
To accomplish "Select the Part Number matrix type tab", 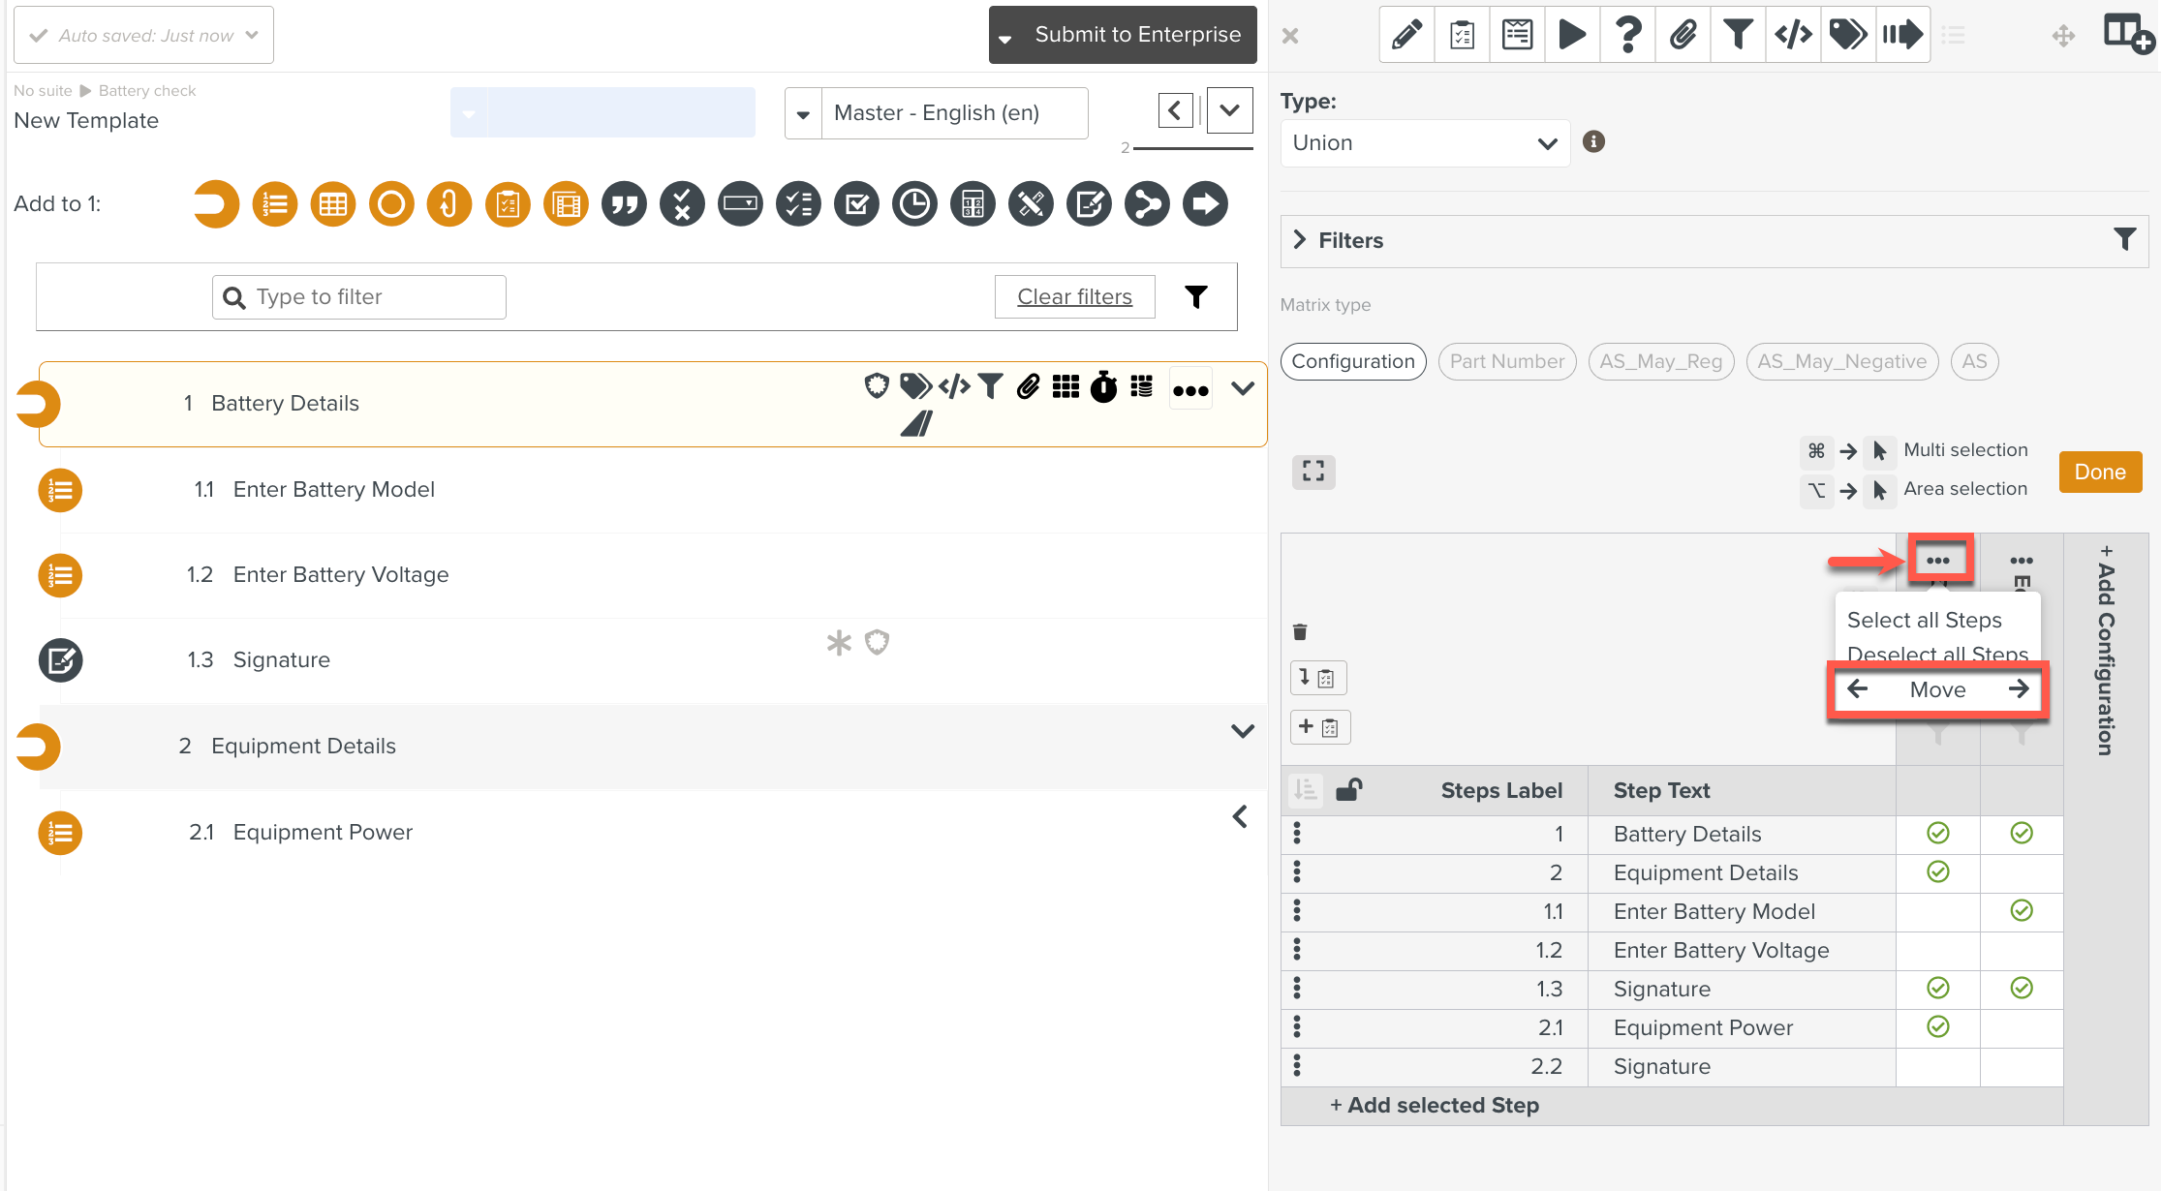I will pos(1506,361).
